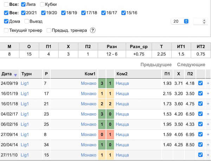Open Lig1 link in 16/01/19 row

click(25, 94)
